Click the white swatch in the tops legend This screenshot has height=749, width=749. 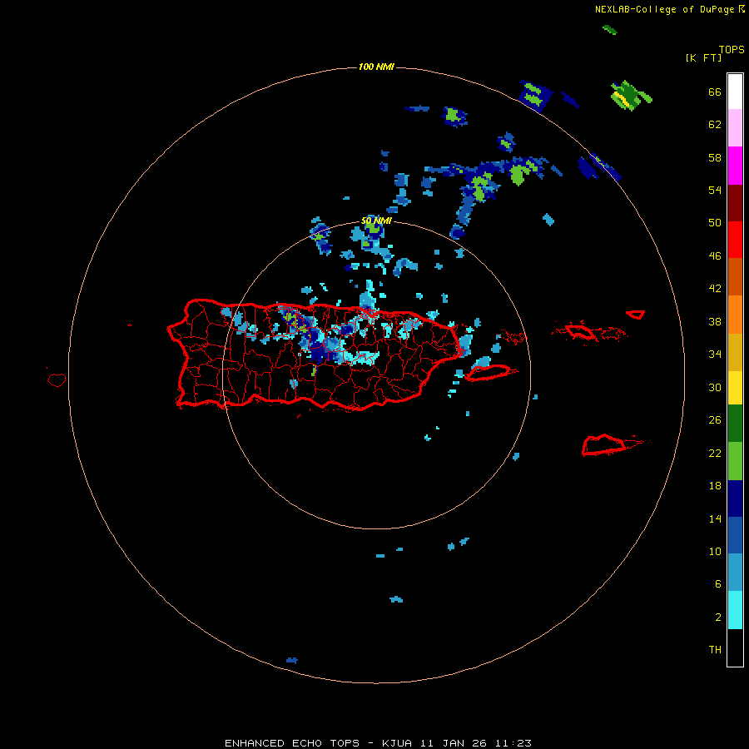[735, 92]
